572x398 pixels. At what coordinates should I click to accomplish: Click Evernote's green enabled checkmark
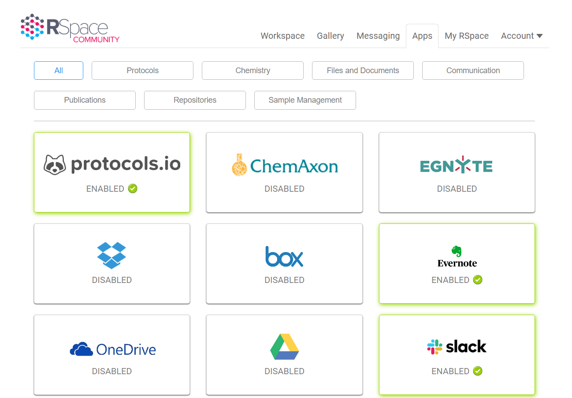pos(478,280)
